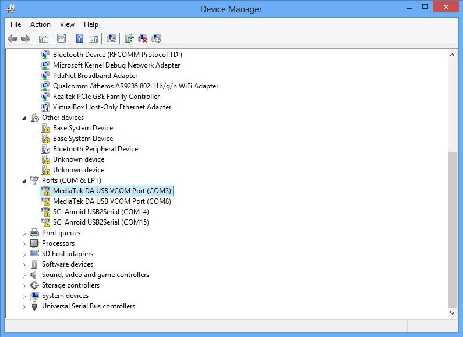This screenshot has height=337, width=463.
Task: Click the vertical scrollbar up arrow
Action: click(x=452, y=55)
